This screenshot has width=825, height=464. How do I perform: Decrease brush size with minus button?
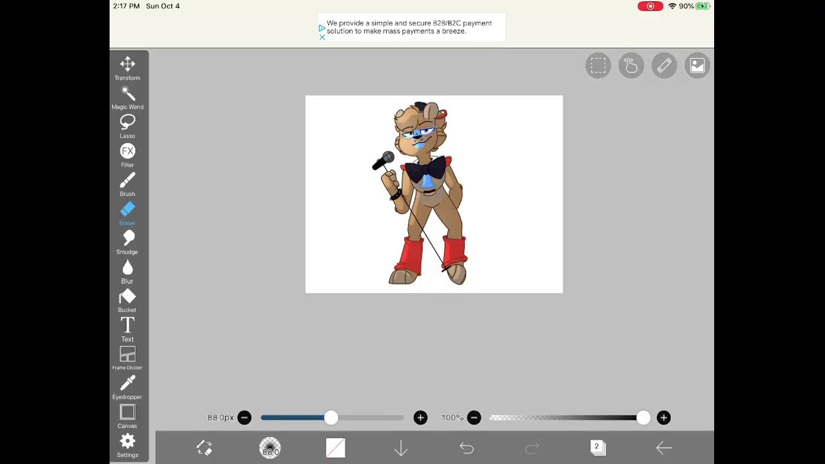click(244, 418)
